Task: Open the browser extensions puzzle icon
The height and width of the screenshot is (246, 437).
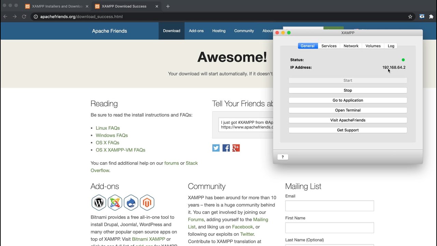Action: (x=431, y=16)
